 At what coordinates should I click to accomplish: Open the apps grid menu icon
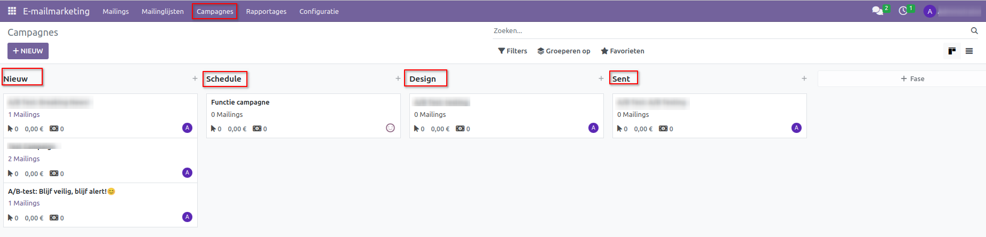(x=12, y=11)
